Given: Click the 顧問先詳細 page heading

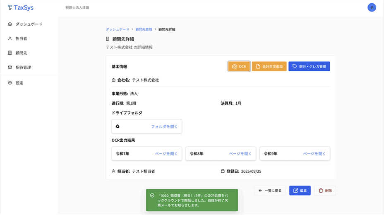Looking at the screenshot, I should [123, 39].
